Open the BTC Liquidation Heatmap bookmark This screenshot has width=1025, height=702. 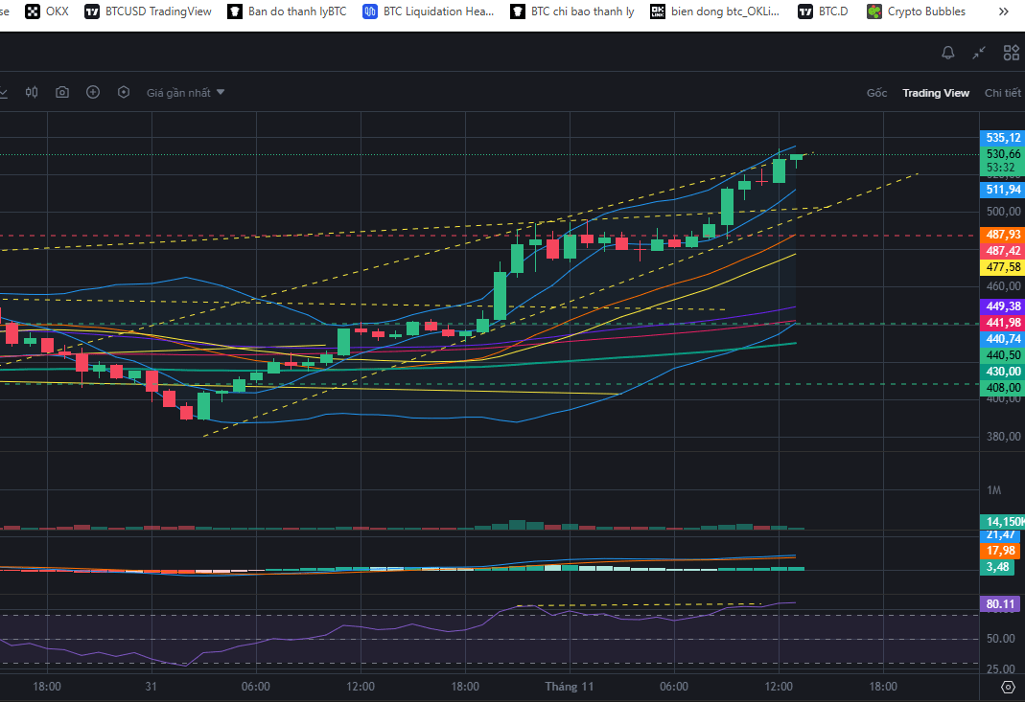point(429,11)
